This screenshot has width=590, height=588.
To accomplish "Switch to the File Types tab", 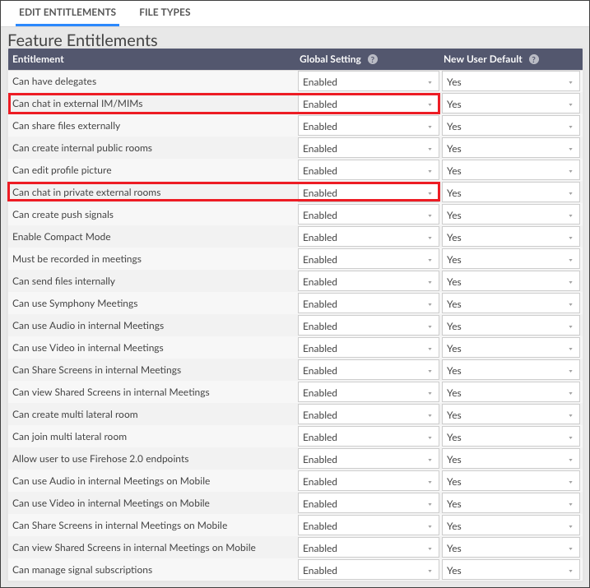I will coord(165,12).
